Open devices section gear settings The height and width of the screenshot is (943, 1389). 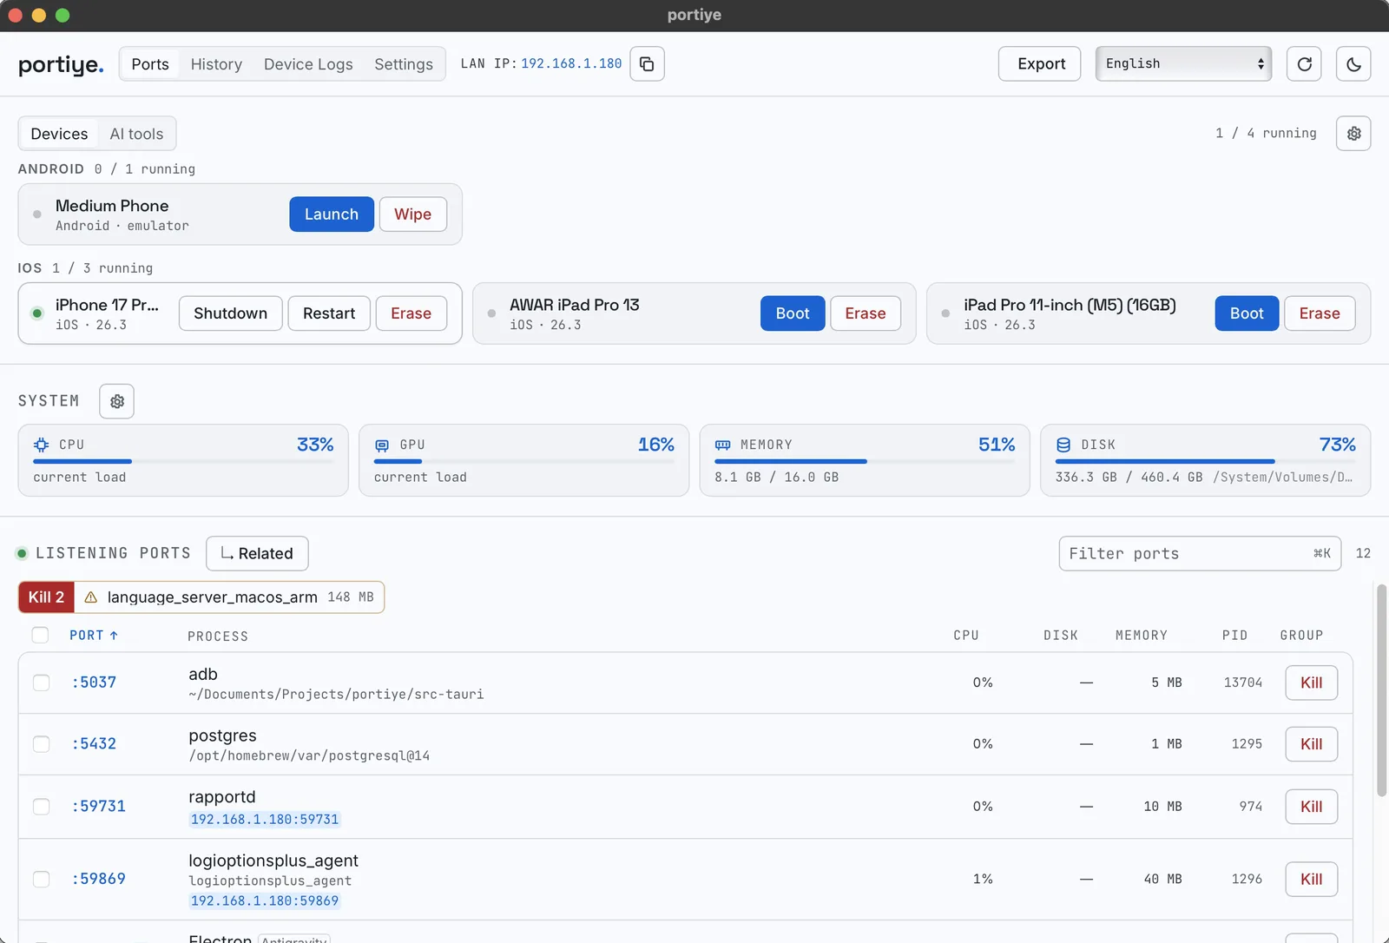click(1353, 134)
